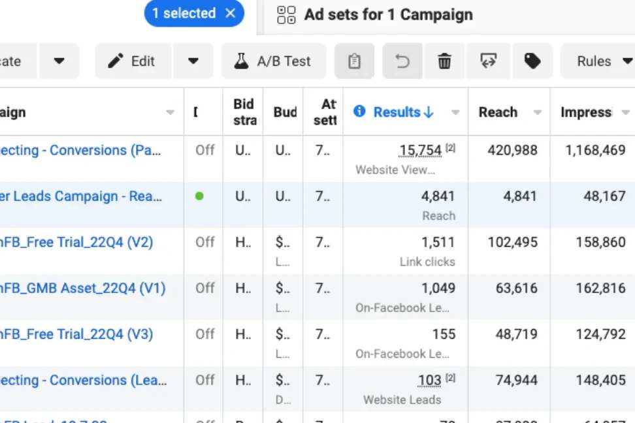Dismiss the 1 selected filter chip

coord(230,13)
